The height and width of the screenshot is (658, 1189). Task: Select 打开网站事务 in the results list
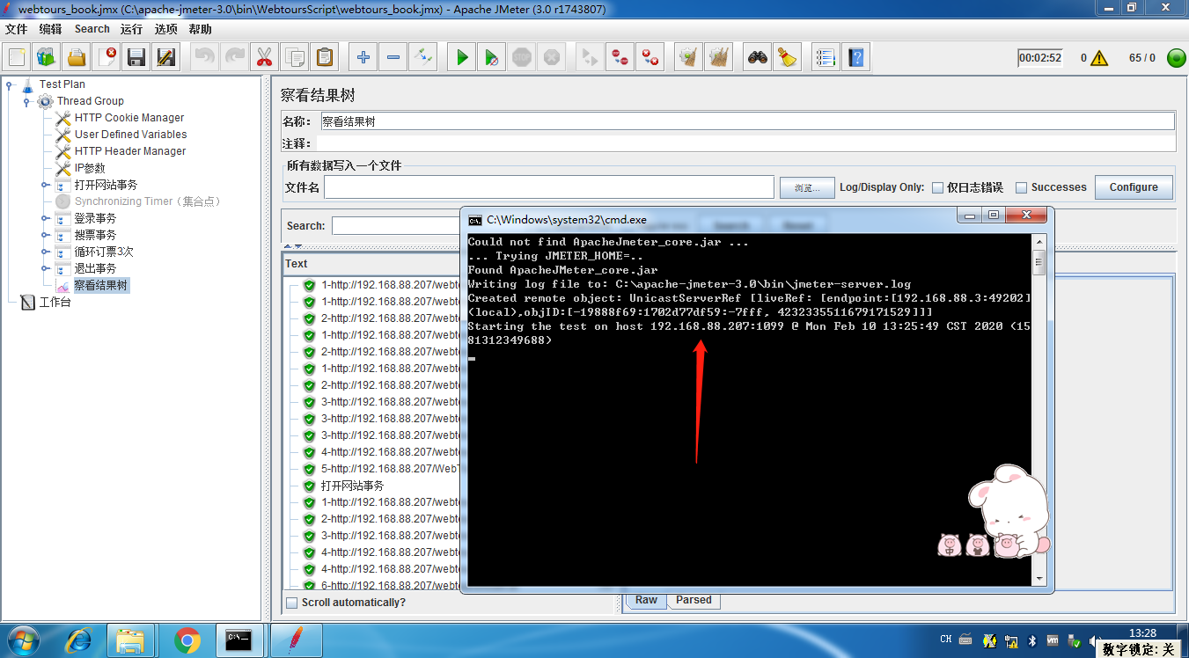coord(352,486)
